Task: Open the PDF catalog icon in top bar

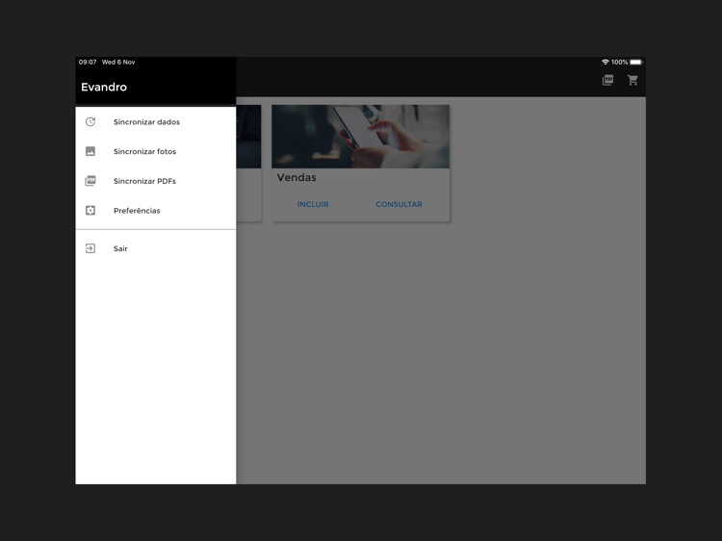Action: 607,80
